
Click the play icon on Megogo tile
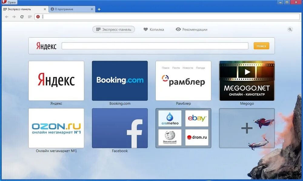tap(247, 72)
